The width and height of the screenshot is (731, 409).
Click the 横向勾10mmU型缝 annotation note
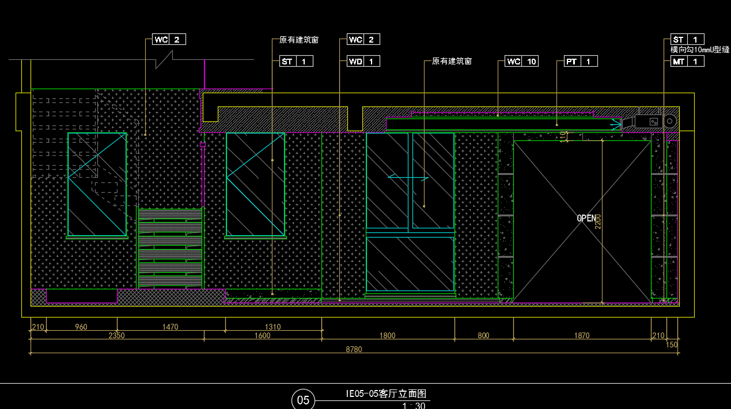point(700,50)
